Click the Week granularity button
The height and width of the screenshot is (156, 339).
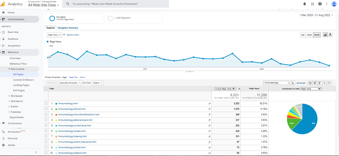(x=309, y=35)
